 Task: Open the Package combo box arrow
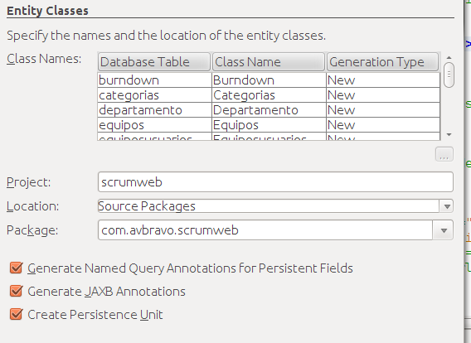coord(444,230)
